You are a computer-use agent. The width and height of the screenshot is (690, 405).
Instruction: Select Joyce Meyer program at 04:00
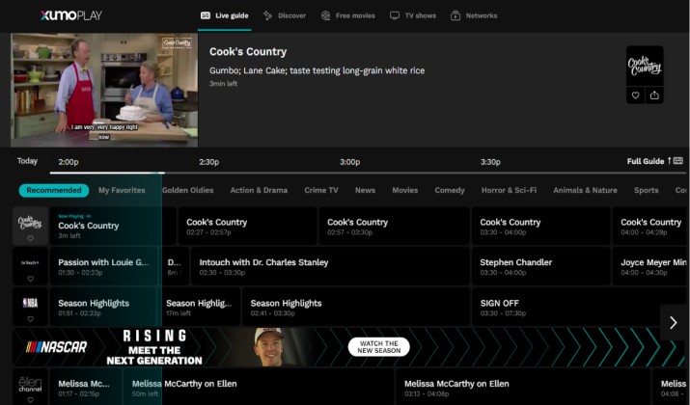651,266
